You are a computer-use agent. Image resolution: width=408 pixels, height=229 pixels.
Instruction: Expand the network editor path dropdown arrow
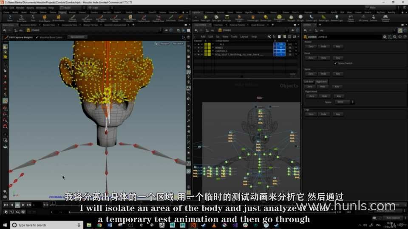(287, 31)
